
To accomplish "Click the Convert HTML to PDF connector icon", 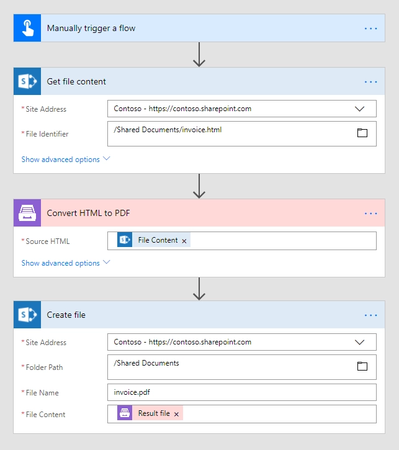I will click(27, 213).
